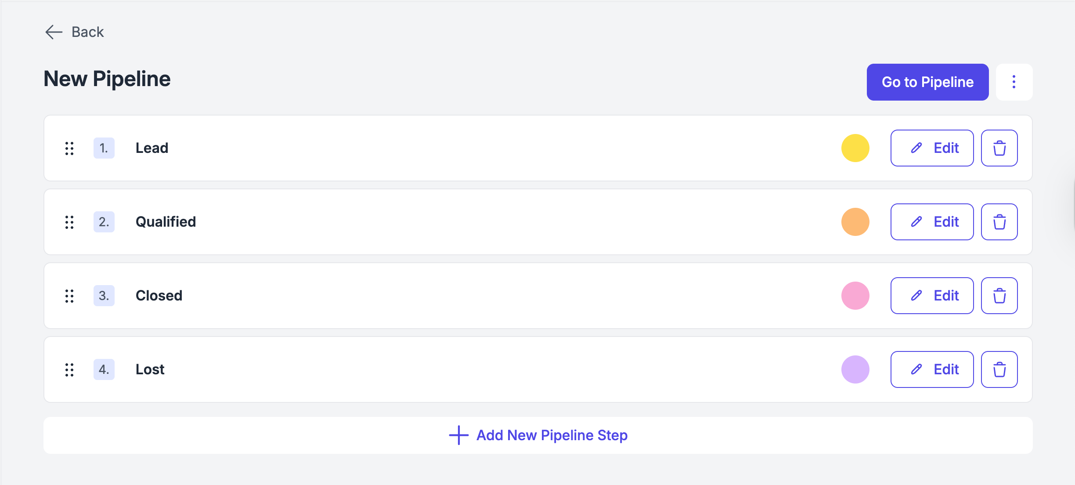Open the three-dot more options menu
Image resolution: width=1075 pixels, height=485 pixels.
(1014, 82)
